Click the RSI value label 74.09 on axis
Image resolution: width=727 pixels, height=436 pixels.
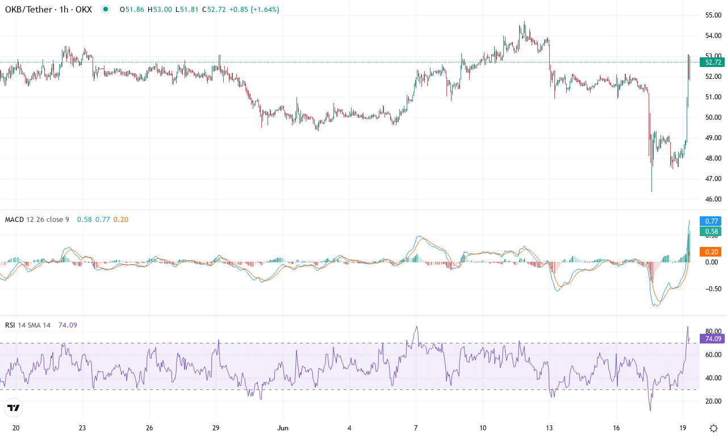[x=713, y=338]
